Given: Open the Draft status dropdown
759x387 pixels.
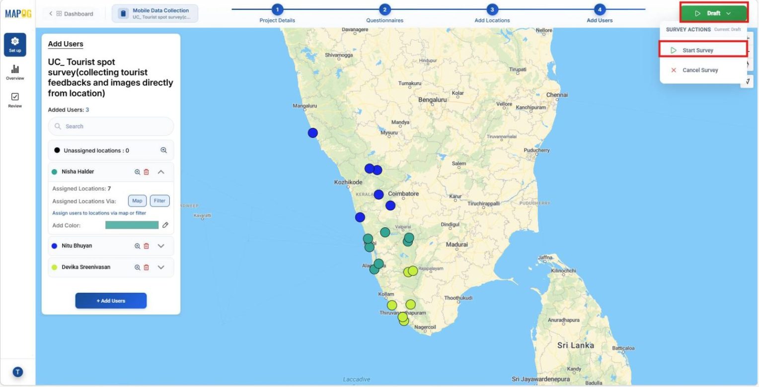Looking at the screenshot, I should (713, 13).
